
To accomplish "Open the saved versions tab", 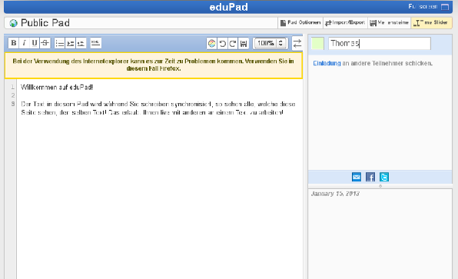I will point(389,22).
